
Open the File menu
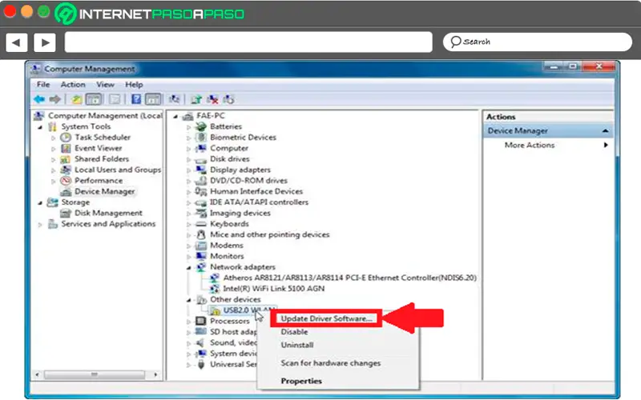tap(43, 85)
